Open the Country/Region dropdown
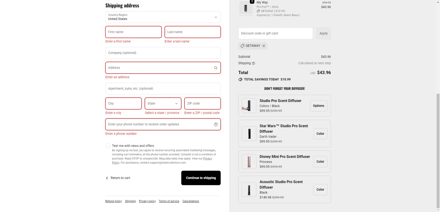 (x=163, y=17)
